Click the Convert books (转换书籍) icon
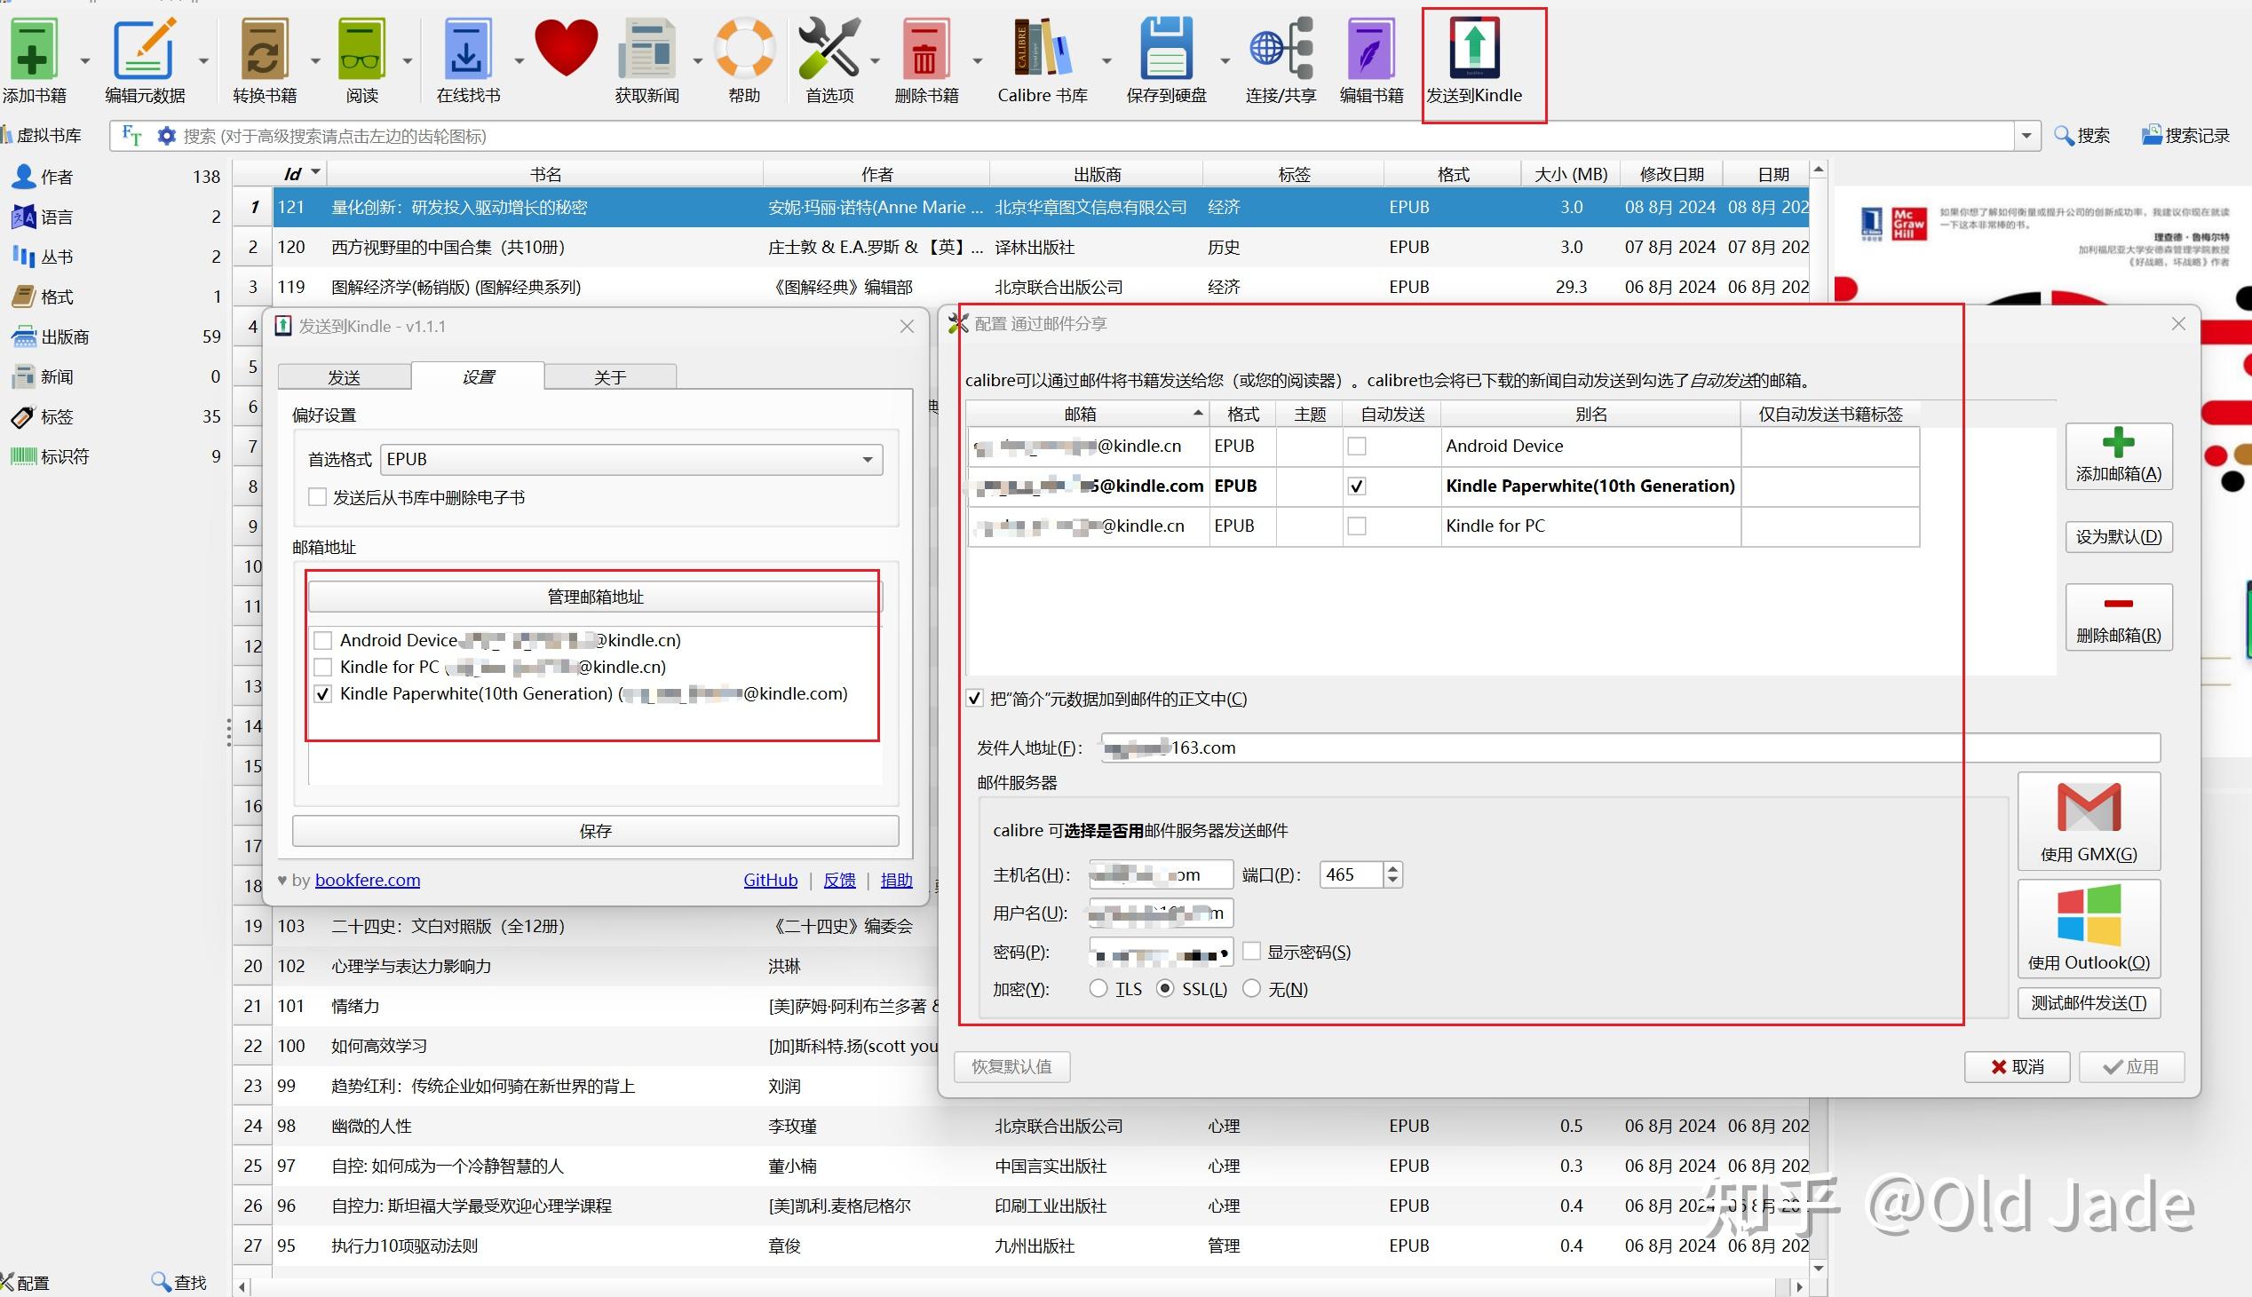This screenshot has height=1297, width=2252. pos(263,48)
